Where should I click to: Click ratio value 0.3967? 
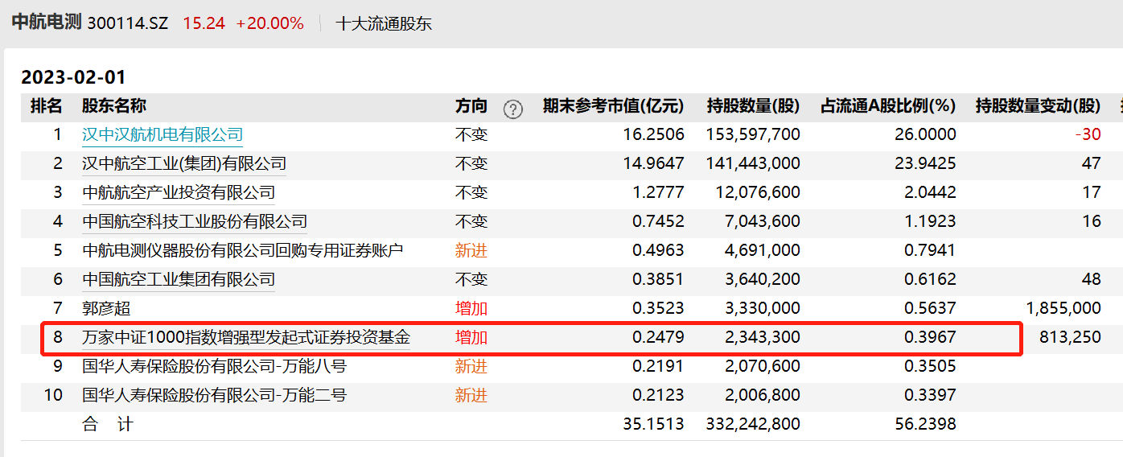pyautogui.click(x=931, y=337)
